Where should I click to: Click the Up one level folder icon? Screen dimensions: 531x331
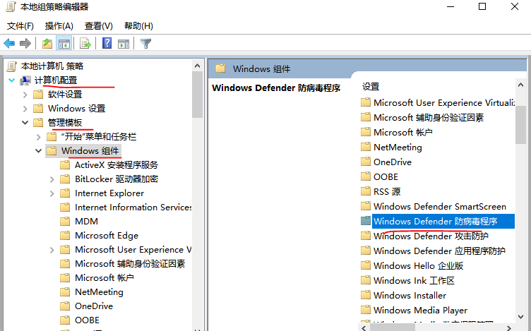(47, 43)
